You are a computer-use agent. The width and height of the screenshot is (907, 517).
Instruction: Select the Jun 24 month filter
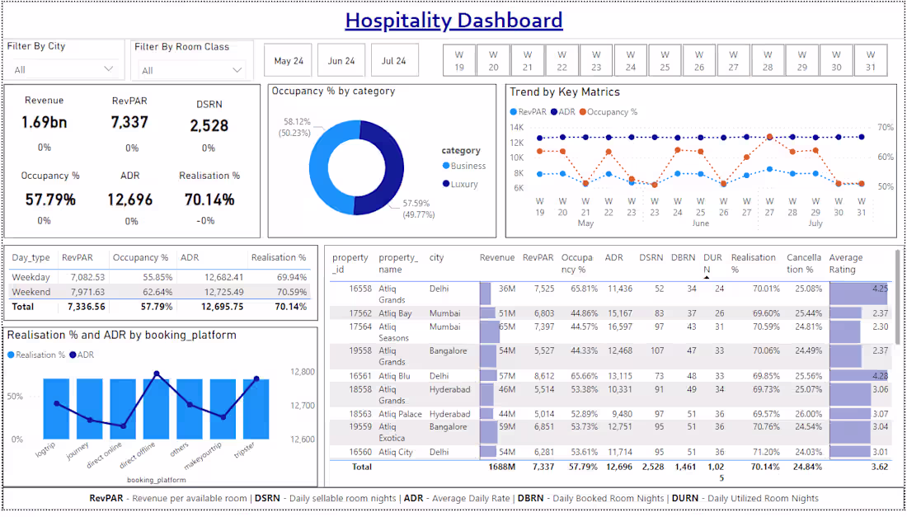[341, 59]
